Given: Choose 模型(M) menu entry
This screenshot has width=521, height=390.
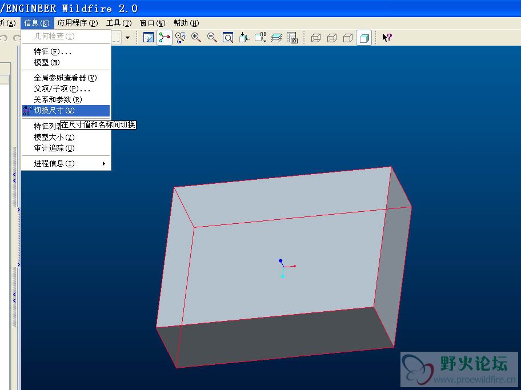Looking at the screenshot, I should click(66, 62).
